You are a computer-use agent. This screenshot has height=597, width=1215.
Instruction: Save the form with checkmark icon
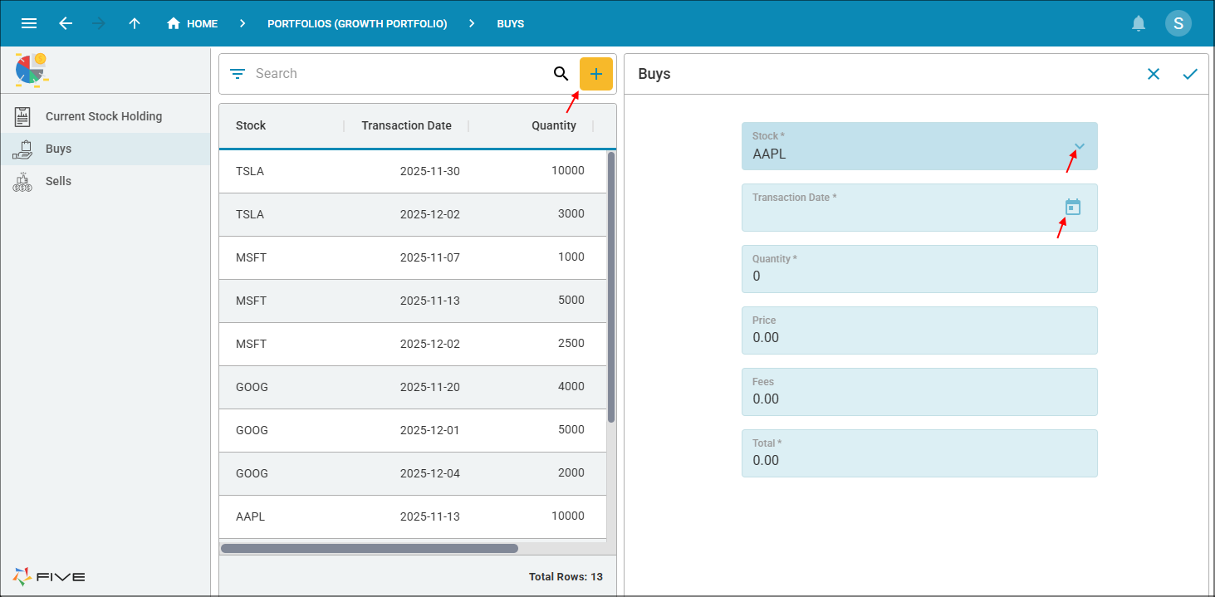click(1190, 74)
